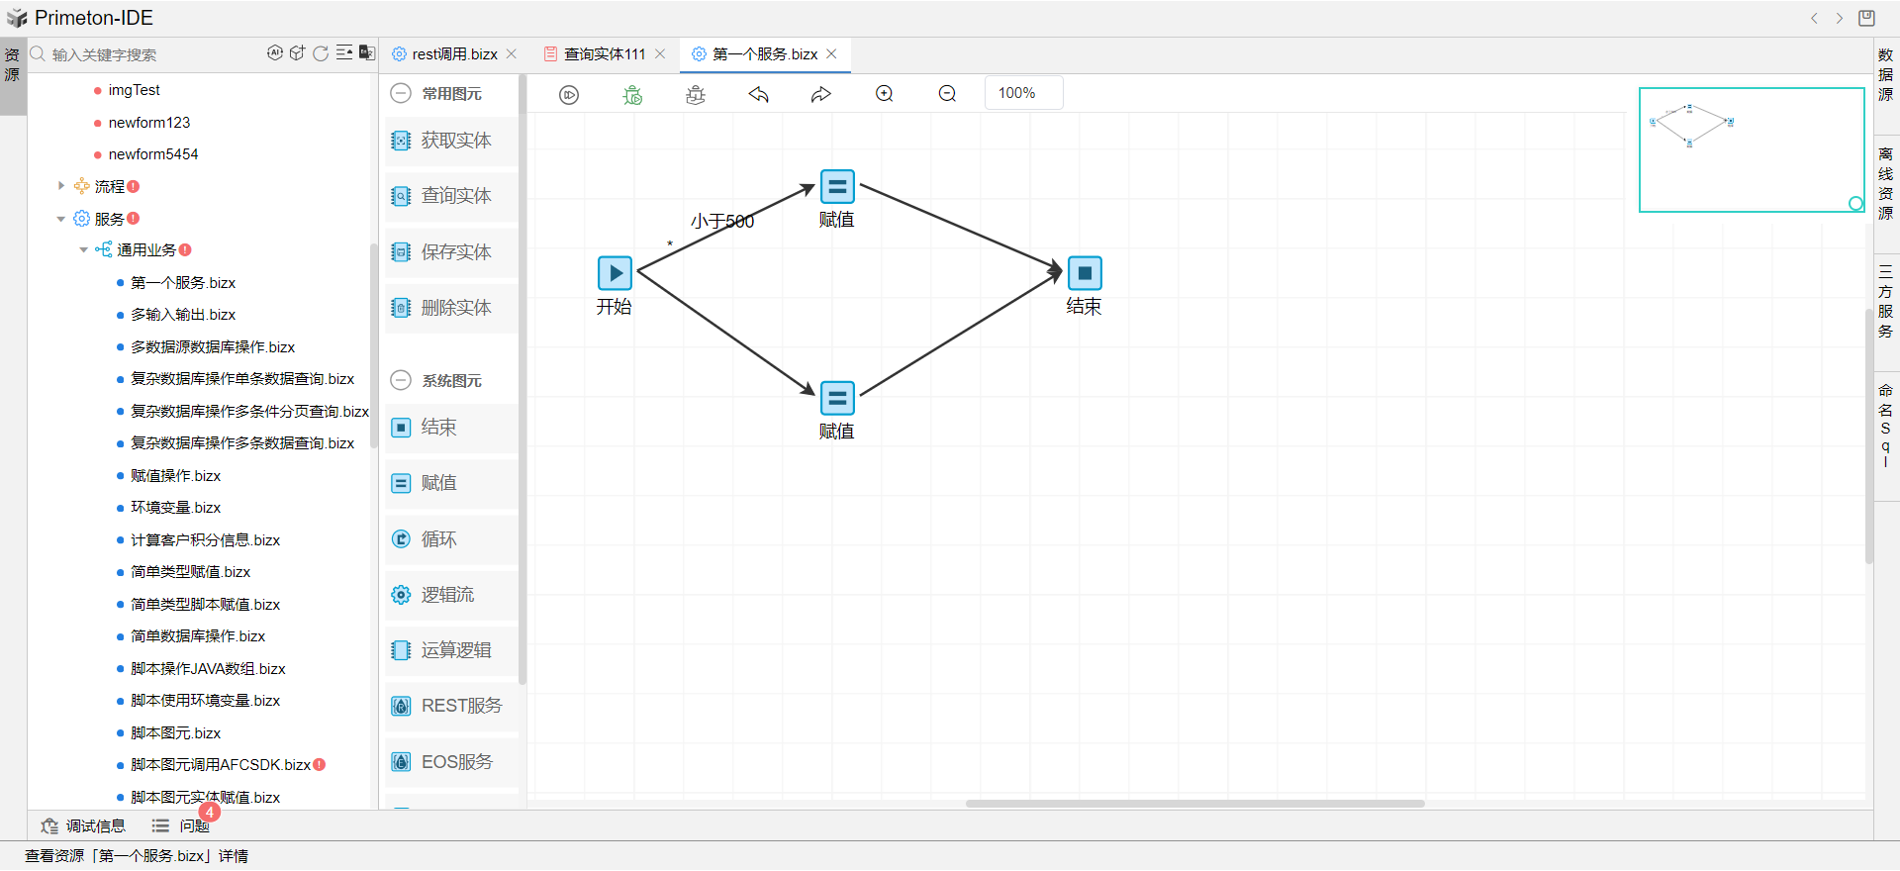
Task: Switch to the 查询实体111 tab
Action: pyautogui.click(x=604, y=54)
